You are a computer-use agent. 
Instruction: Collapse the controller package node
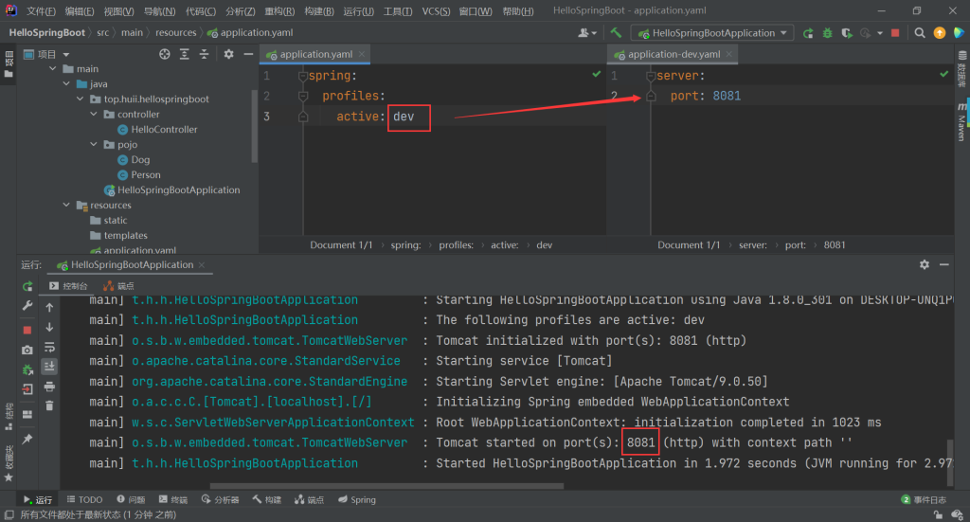[x=95, y=115]
